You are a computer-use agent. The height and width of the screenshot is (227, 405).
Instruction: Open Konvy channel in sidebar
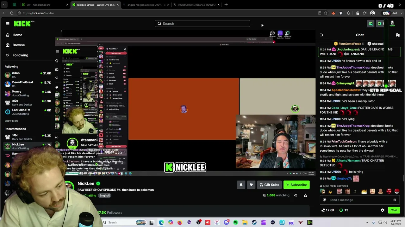(28, 93)
